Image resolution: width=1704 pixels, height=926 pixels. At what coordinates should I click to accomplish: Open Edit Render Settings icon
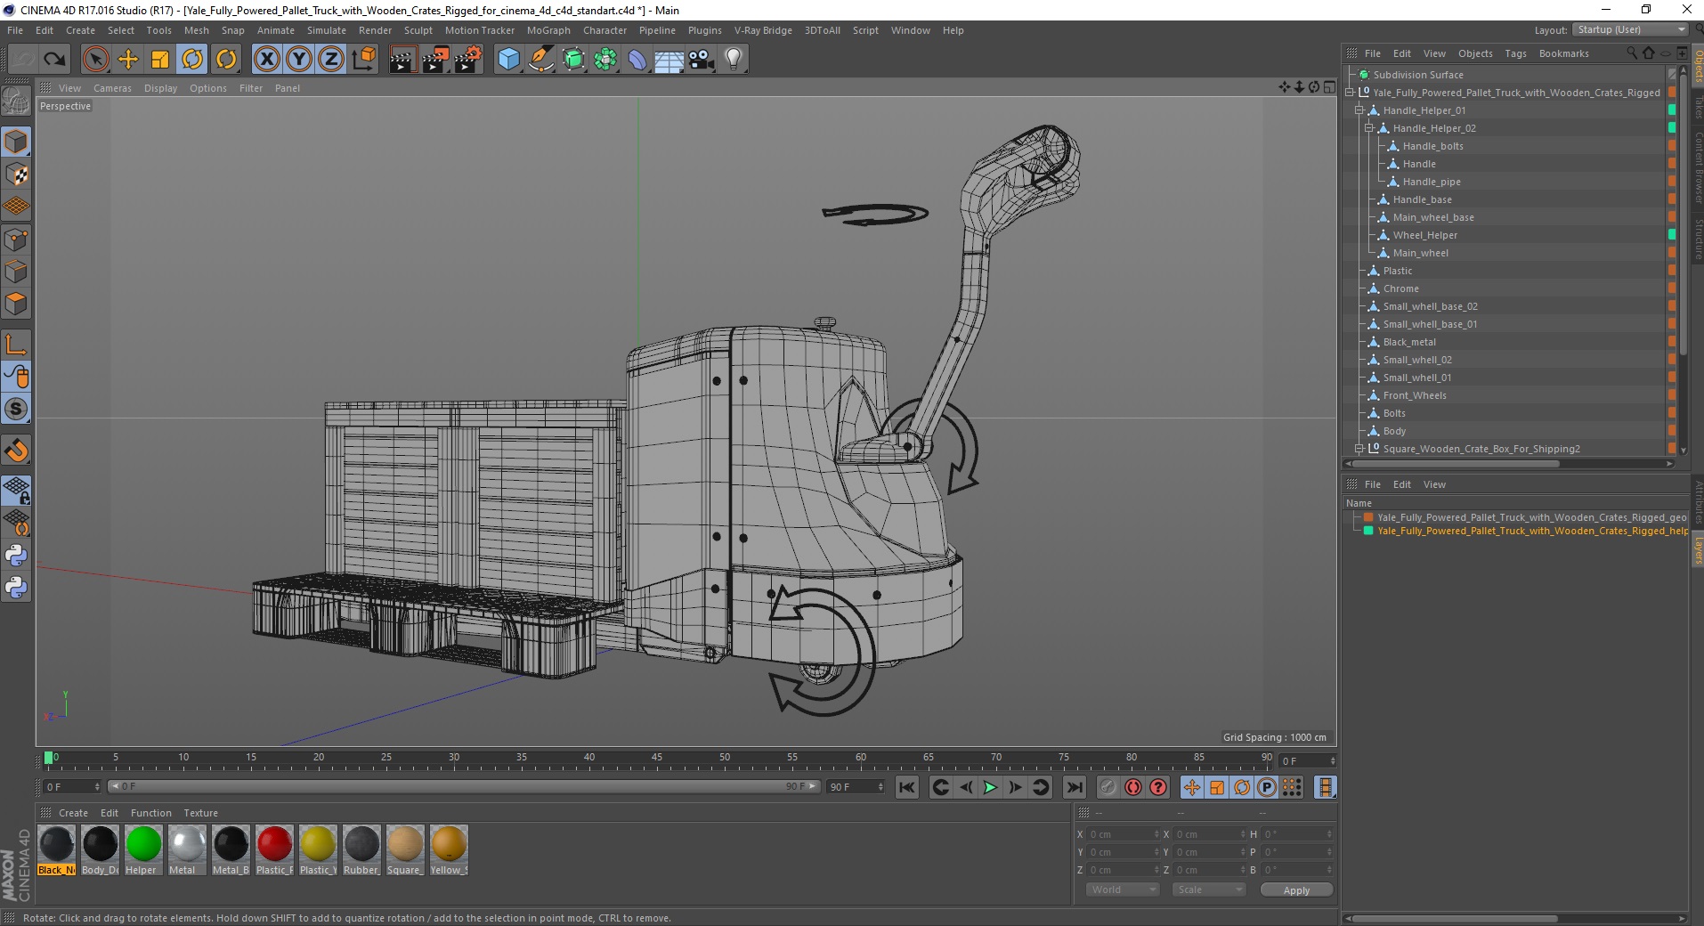pyautogui.click(x=467, y=60)
